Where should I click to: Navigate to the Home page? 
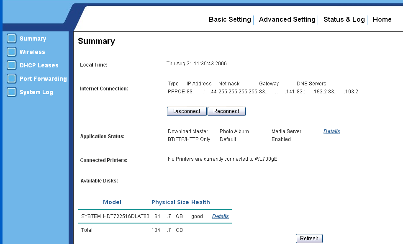tap(382, 20)
